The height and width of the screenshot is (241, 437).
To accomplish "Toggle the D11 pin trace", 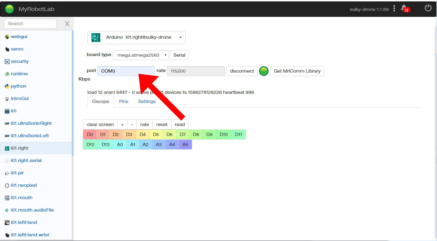I will coord(238,135).
